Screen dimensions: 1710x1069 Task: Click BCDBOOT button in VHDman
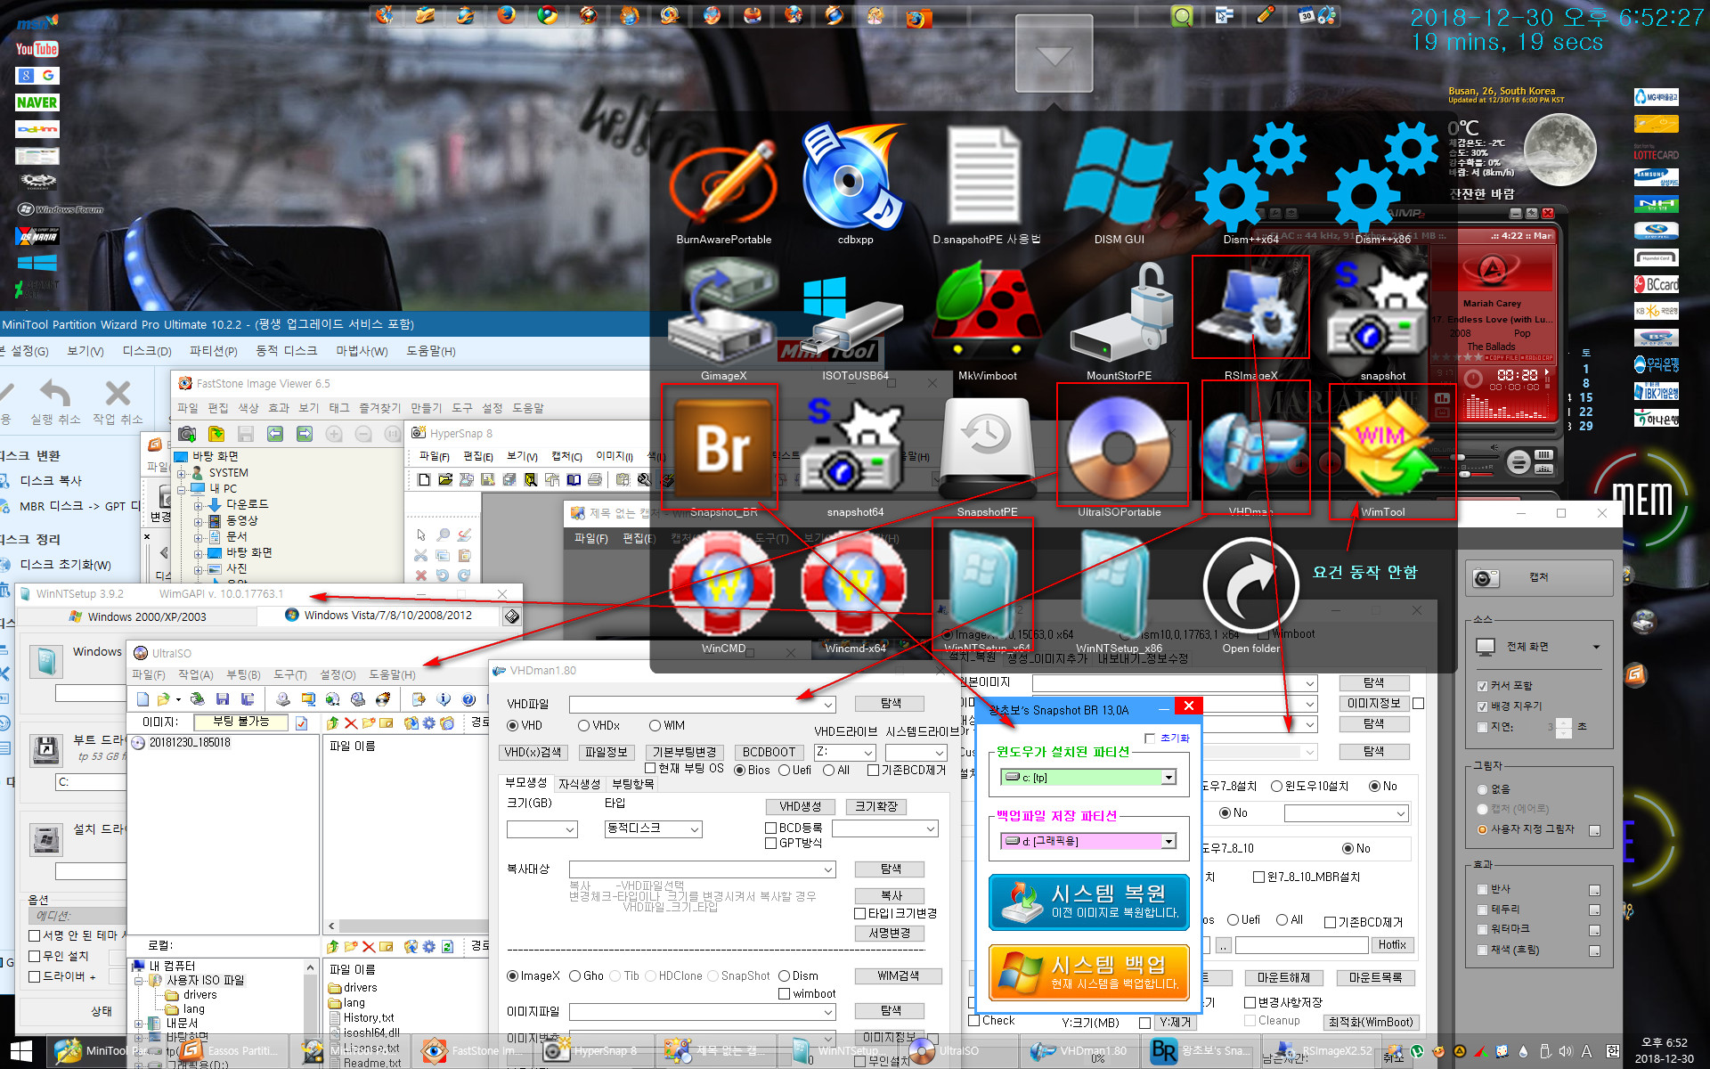coord(769,752)
